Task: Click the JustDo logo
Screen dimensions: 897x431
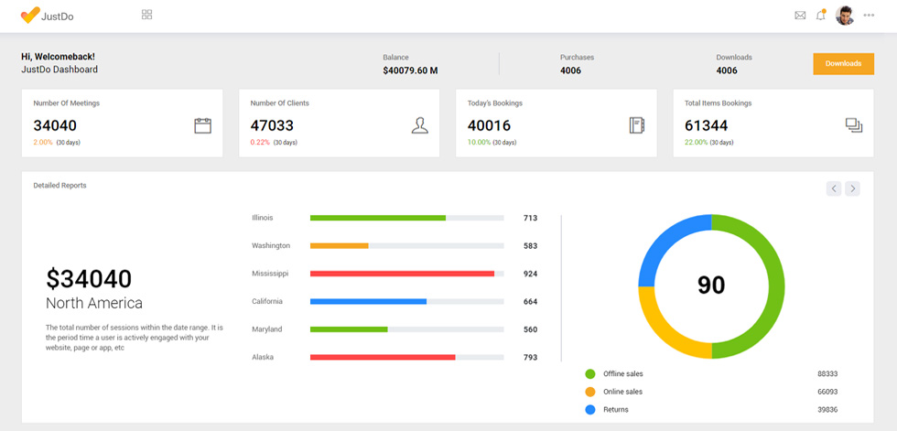Action: 47,16
